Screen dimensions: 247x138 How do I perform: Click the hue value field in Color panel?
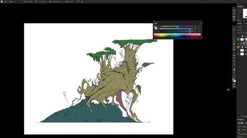coord(196,27)
